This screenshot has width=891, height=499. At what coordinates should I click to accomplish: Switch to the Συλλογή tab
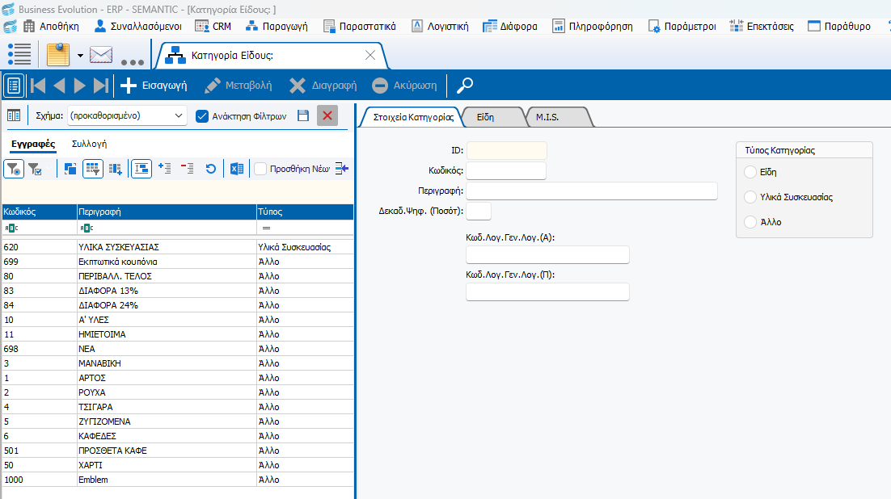[89, 145]
